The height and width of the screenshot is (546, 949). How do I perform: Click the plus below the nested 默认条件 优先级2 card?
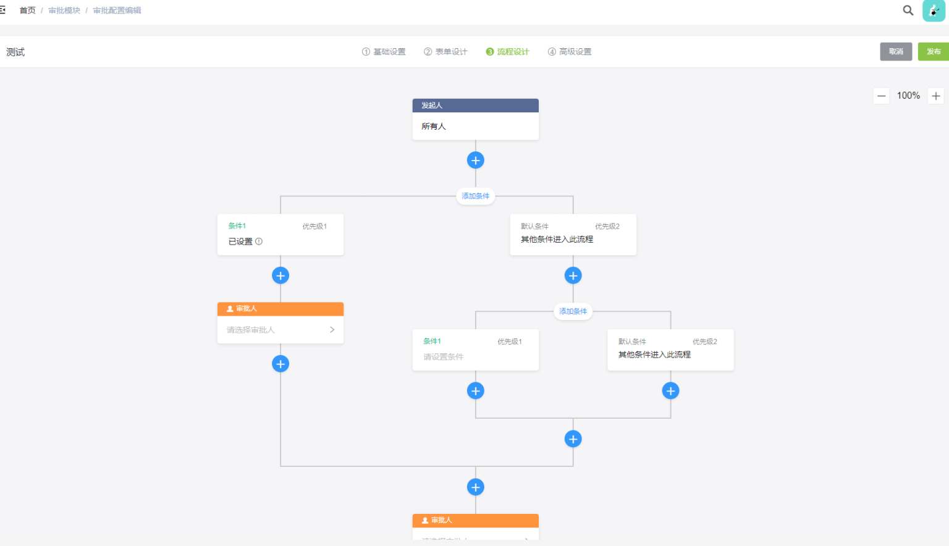click(670, 391)
